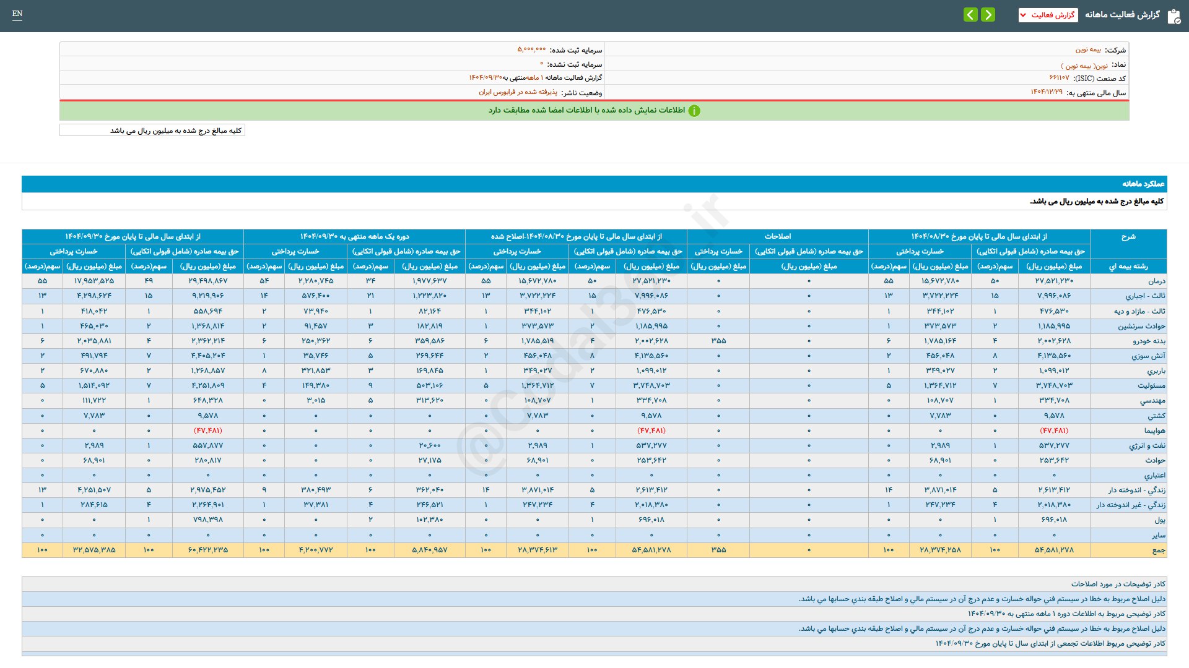Click the شرح column header
The height and width of the screenshot is (668, 1189).
pos(1128,236)
